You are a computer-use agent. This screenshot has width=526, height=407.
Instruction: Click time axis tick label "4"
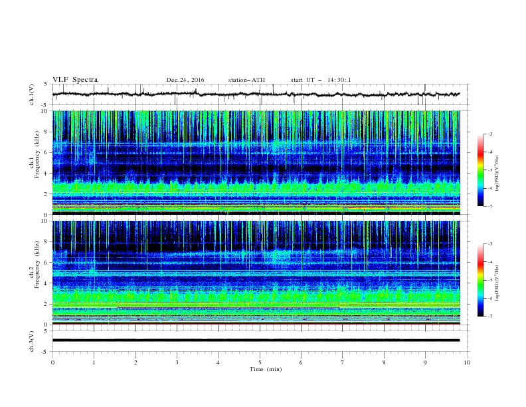pos(219,362)
